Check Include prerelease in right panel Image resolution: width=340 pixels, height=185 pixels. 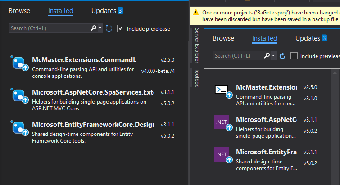tap(294, 56)
